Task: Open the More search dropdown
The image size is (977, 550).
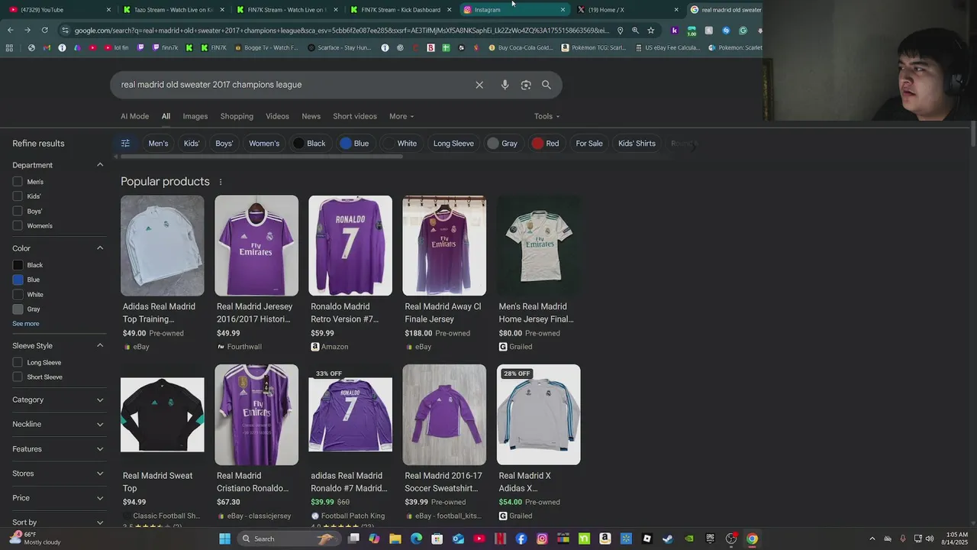Action: coord(401,116)
